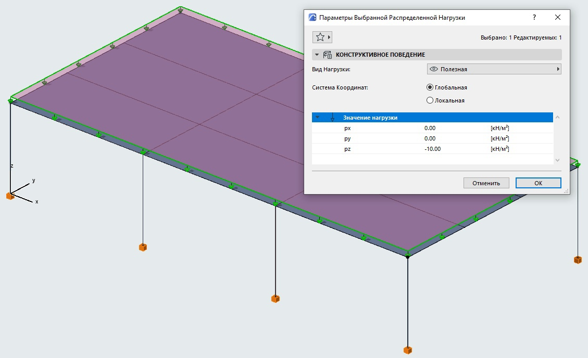Click the orange support at the axis origin

(10, 196)
